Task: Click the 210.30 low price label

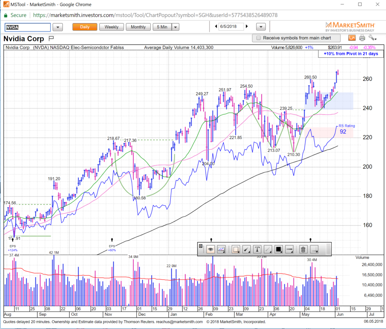Action: tap(294, 154)
